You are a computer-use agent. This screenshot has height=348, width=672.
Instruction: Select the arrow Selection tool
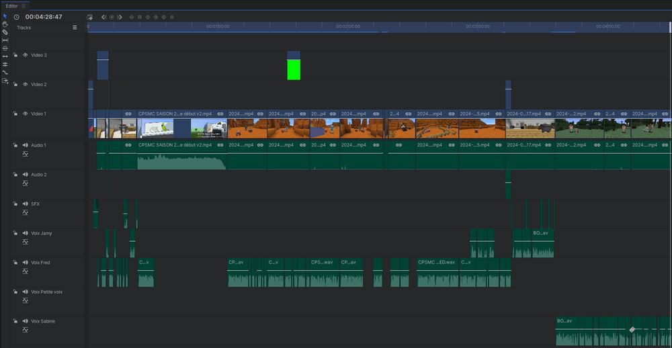5,16
